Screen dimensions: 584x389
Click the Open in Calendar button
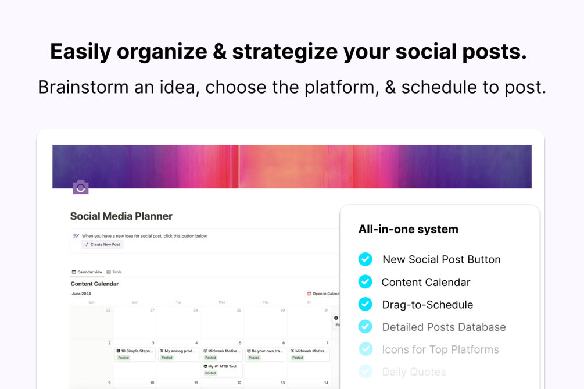323,294
